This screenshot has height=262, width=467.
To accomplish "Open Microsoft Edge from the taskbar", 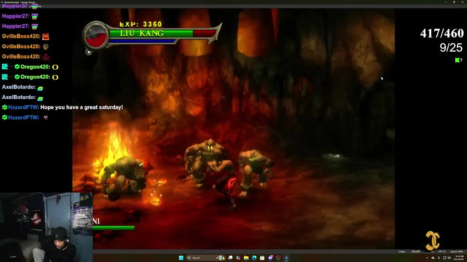I will [254, 258].
